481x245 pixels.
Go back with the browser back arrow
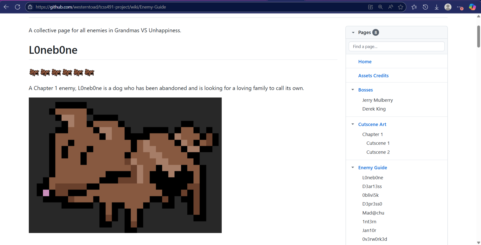coord(6,7)
